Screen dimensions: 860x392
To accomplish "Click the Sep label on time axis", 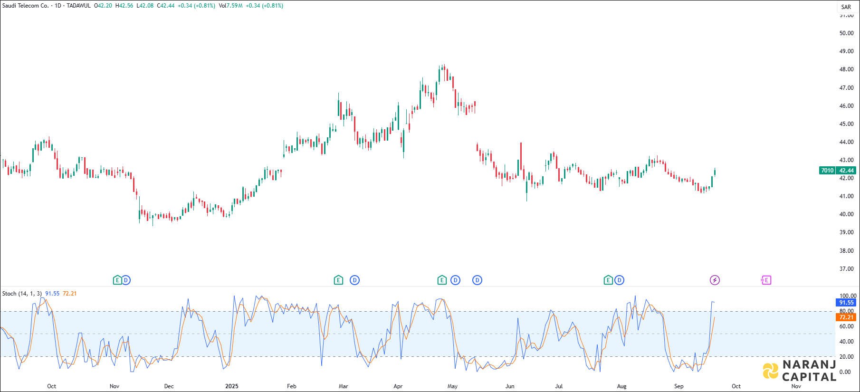I will click(x=679, y=386).
